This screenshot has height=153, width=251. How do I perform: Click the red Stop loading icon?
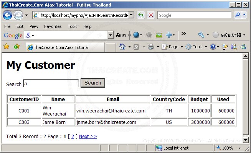click(x=150, y=15)
